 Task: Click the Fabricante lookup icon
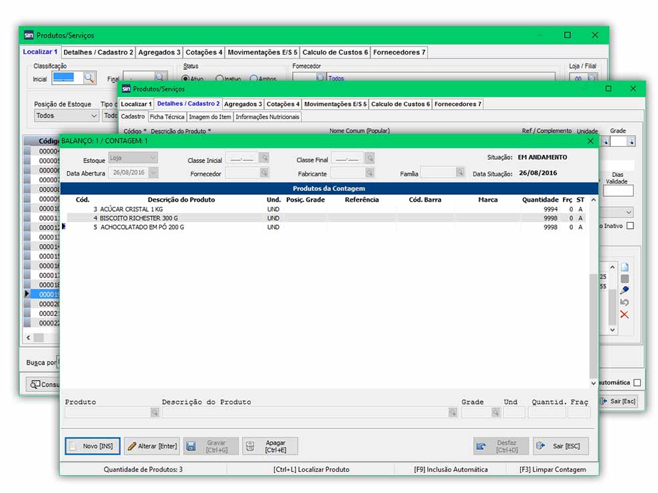(369, 173)
